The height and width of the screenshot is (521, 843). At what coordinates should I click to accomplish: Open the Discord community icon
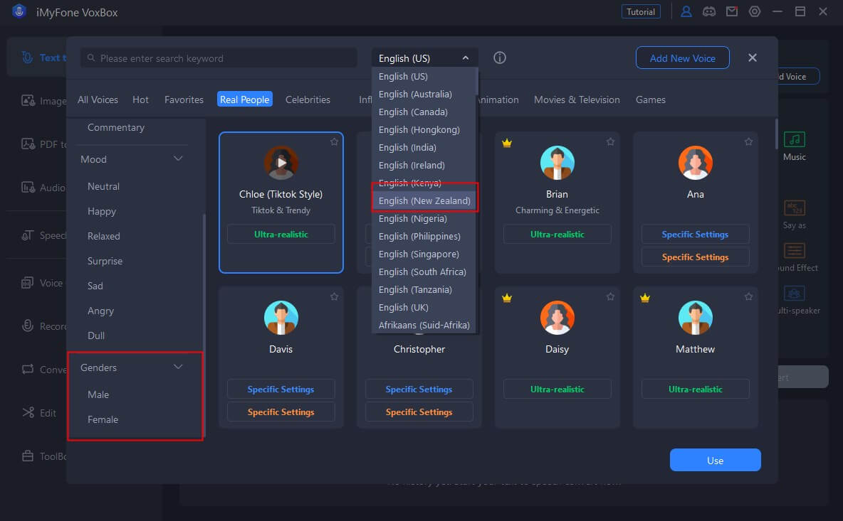coord(709,12)
